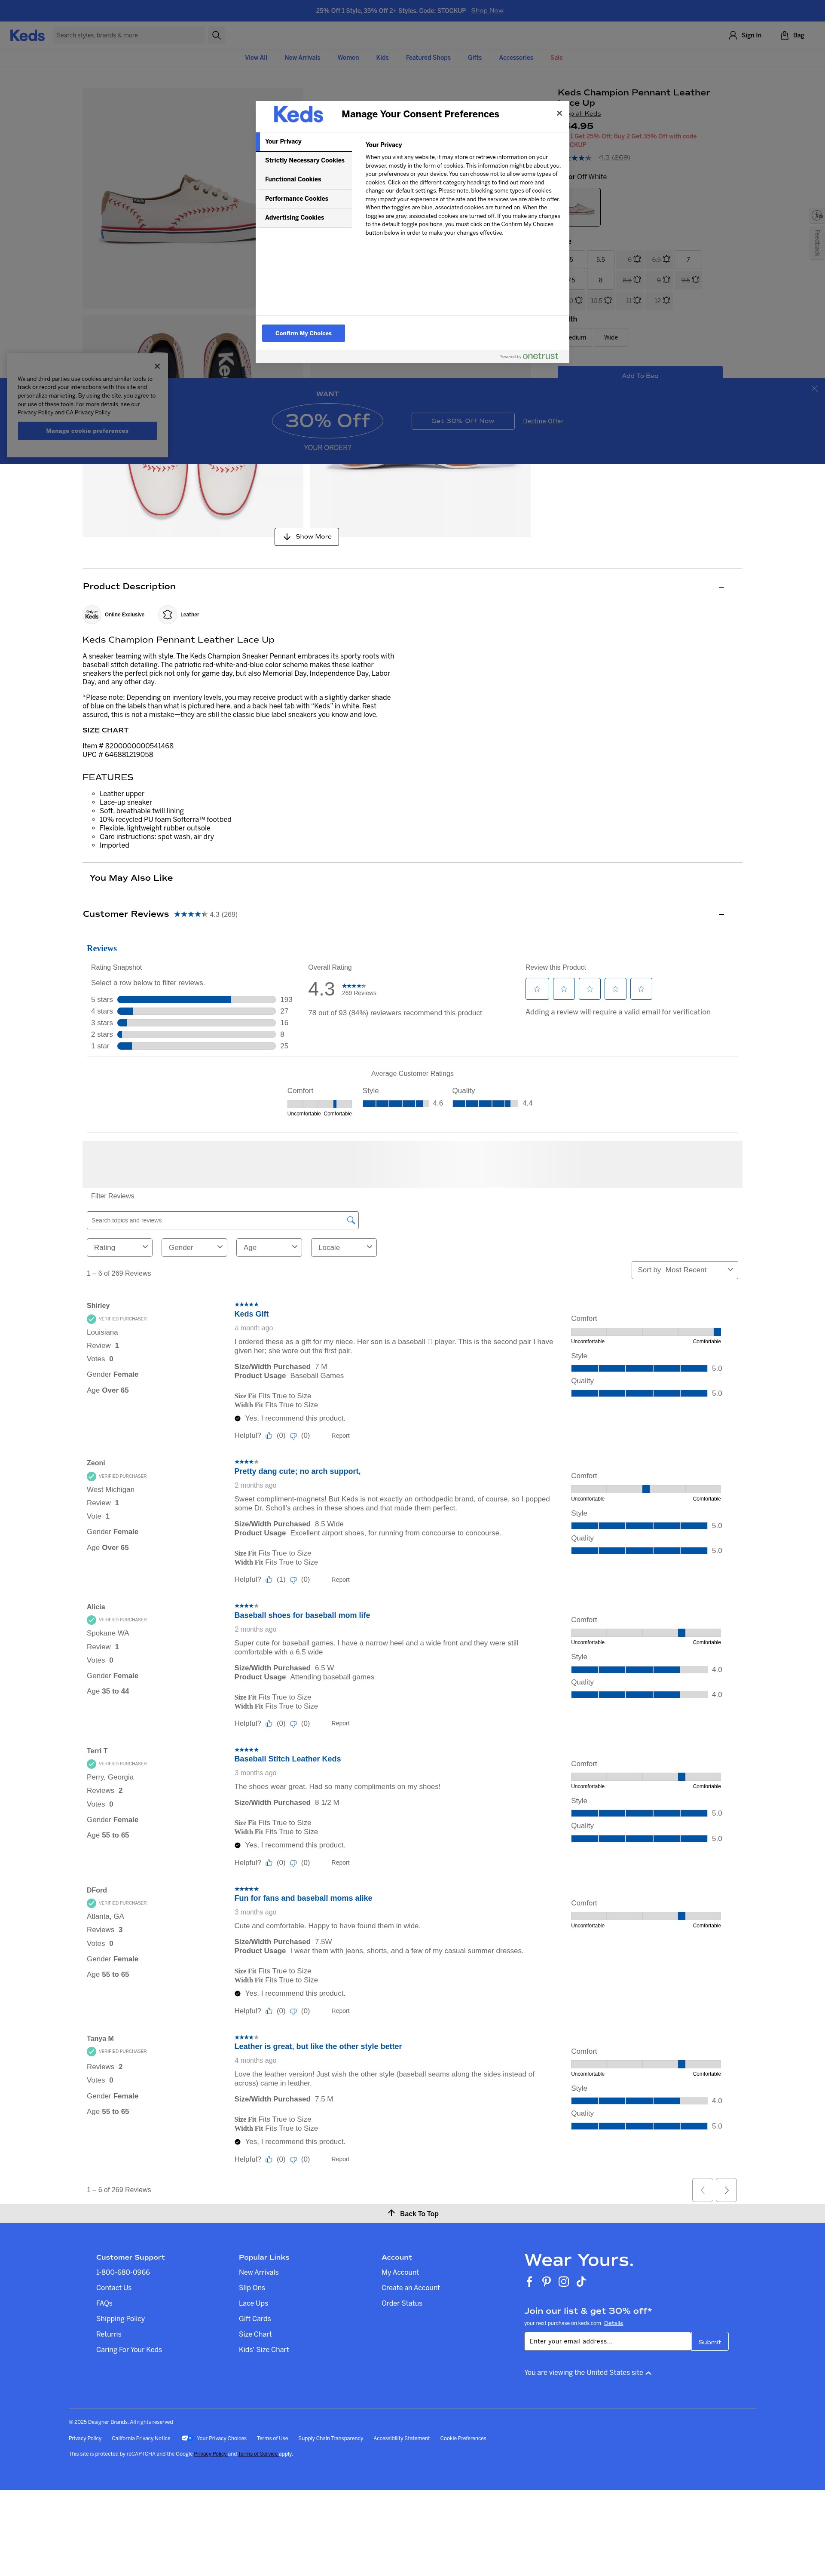825x2576 pixels.
Task: Open the Sale menu item
Action: [556, 57]
